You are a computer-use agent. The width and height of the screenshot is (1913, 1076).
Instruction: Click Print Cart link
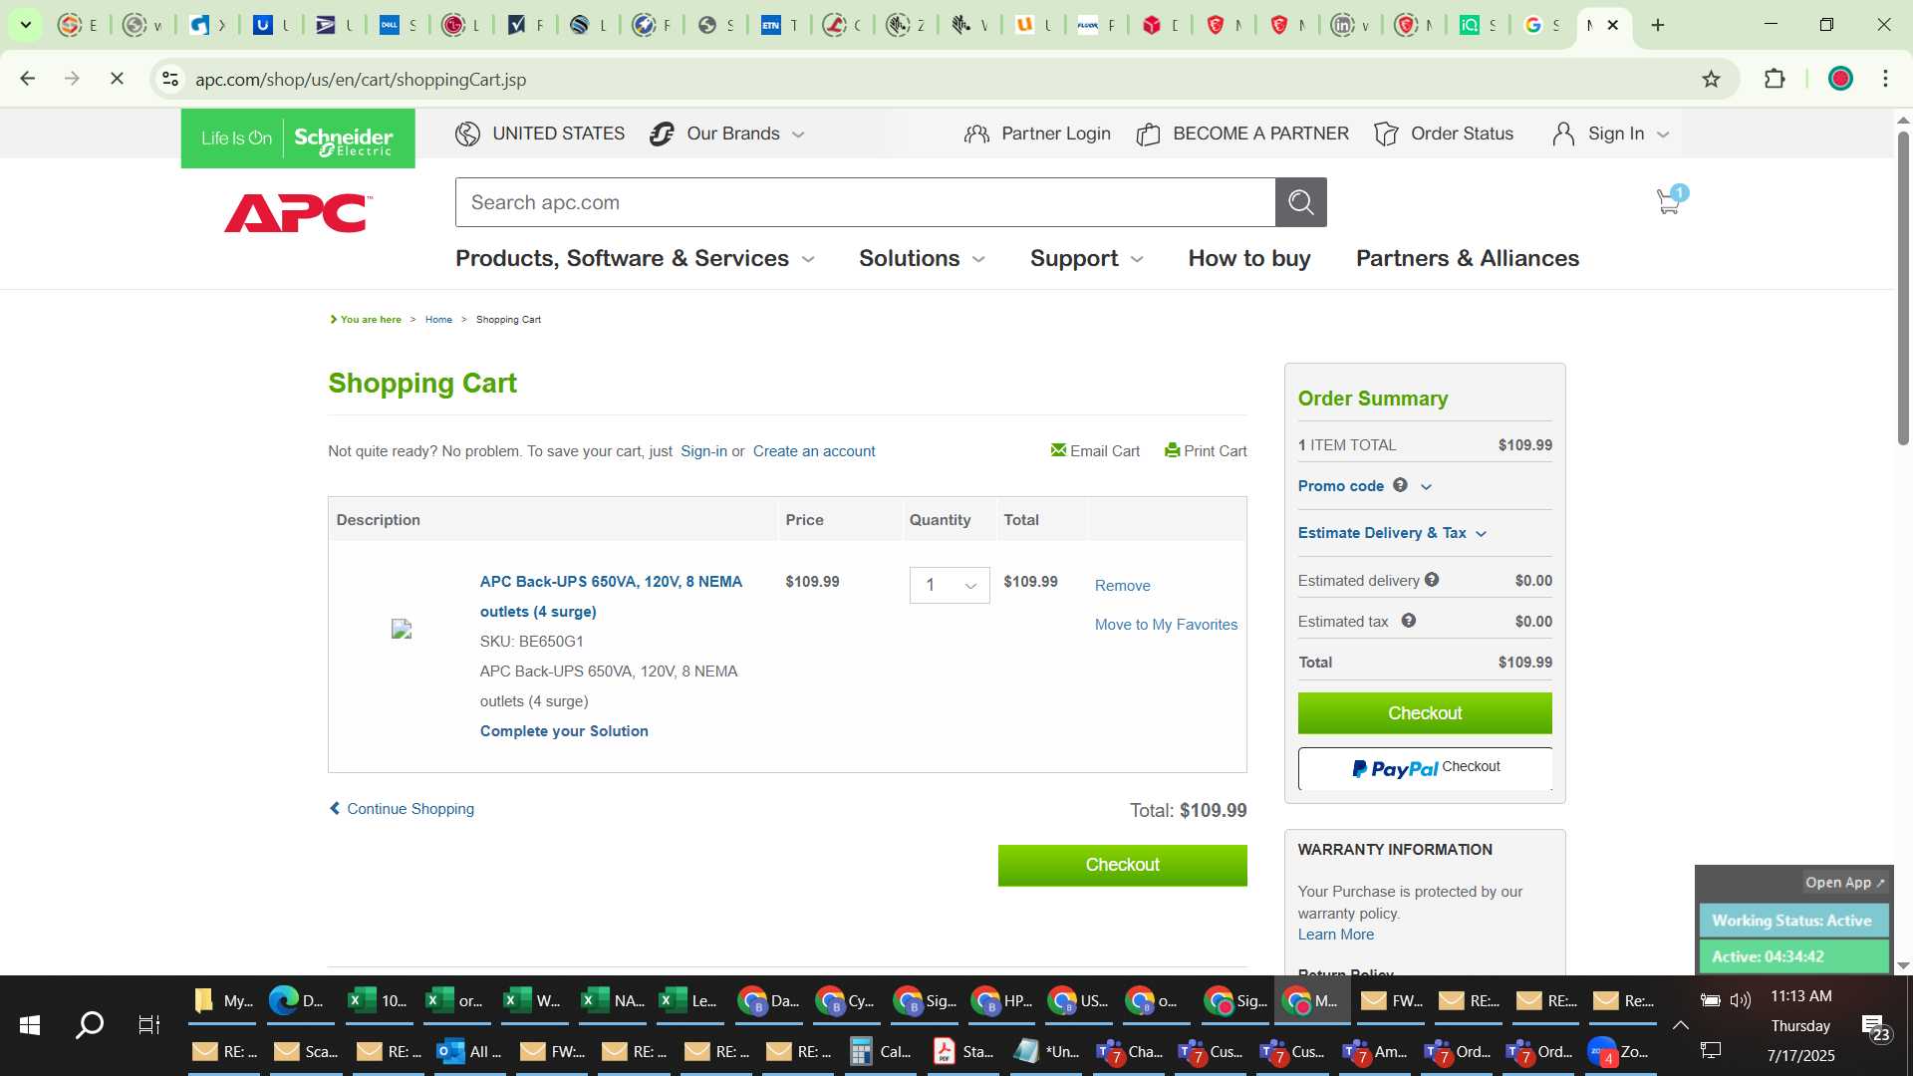coord(1206,451)
